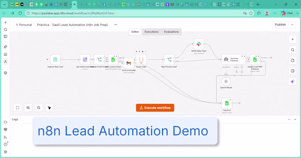301x158 pixels.
Task: Switch to the Editor tab
Action: point(135,32)
